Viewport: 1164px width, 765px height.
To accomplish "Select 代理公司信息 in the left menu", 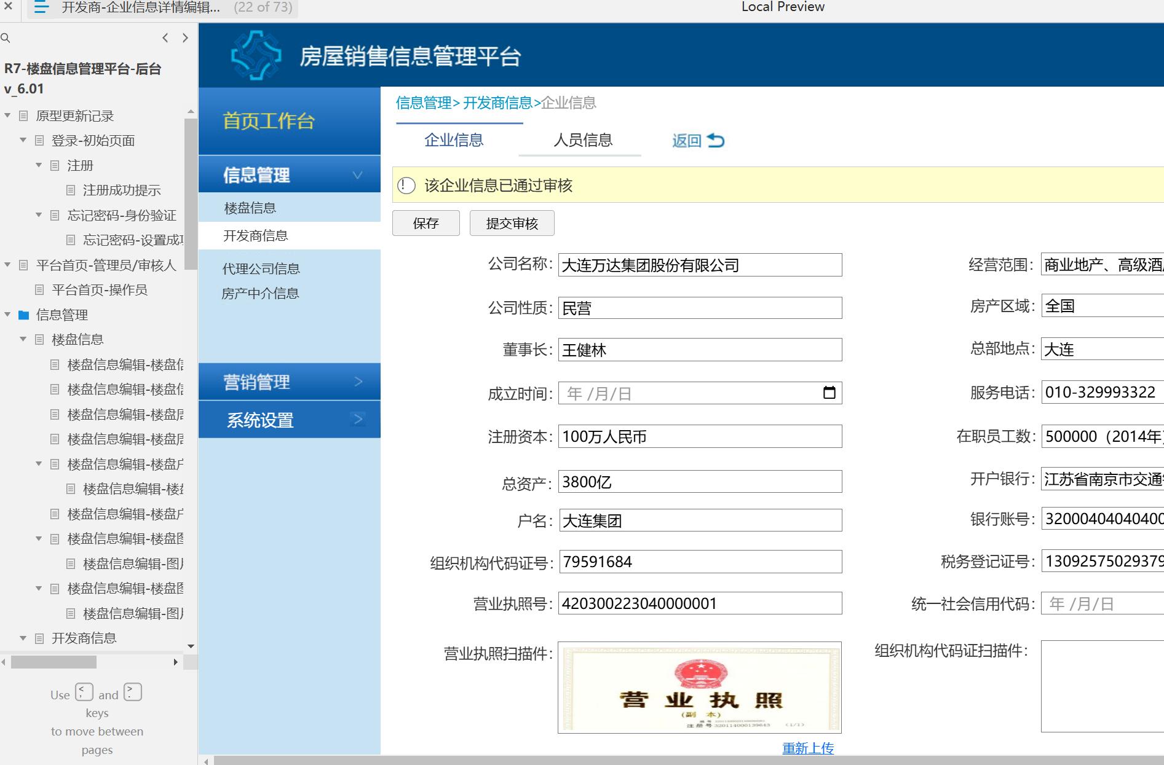I will tap(261, 269).
